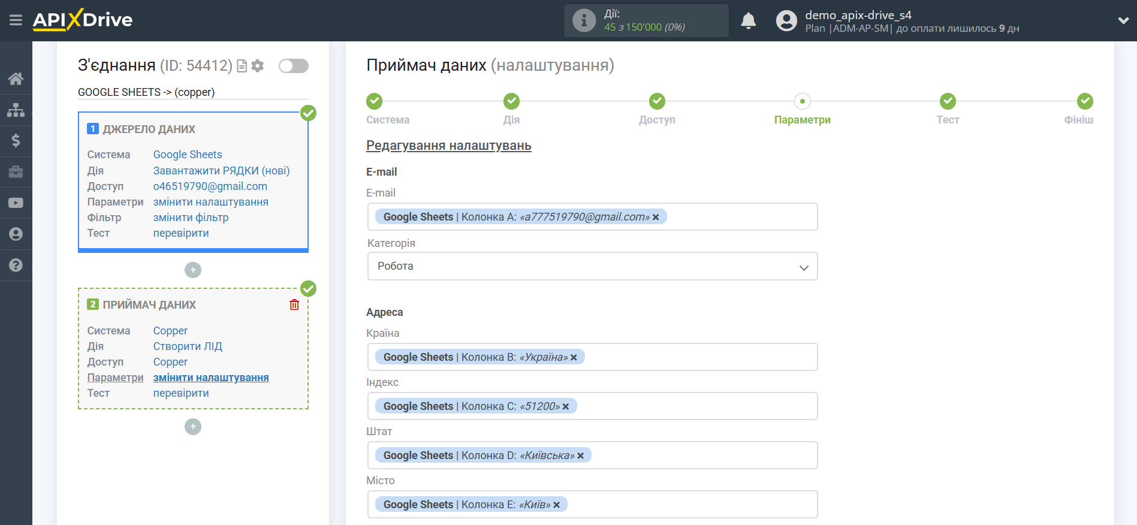Viewport: 1137px width, 525px height.
Task: Click the Редагування налаштувань heading
Action: click(x=449, y=146)
